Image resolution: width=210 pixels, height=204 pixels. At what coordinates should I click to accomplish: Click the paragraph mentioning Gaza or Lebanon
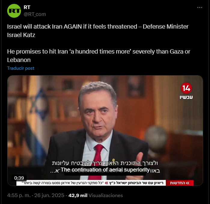(x=99, y=56)
